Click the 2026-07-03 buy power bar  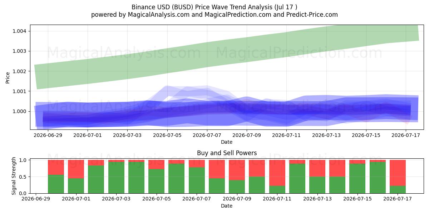[x=116, y=178]
